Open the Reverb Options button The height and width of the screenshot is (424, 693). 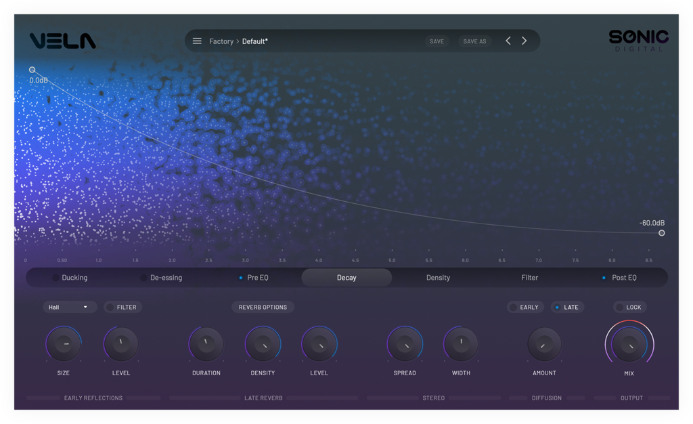[263, 308]
